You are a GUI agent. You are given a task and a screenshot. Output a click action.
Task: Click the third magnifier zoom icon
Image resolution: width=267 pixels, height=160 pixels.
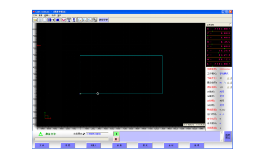click(x=89, y=20)
